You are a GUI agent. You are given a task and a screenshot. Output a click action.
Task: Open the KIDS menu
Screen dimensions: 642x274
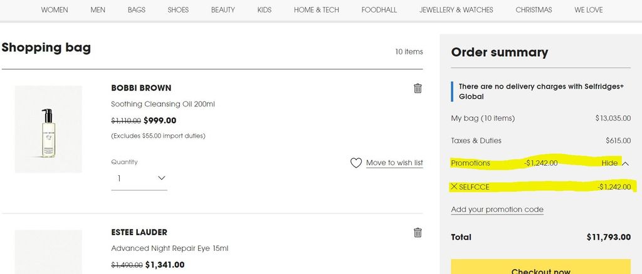tap(265, 10)
